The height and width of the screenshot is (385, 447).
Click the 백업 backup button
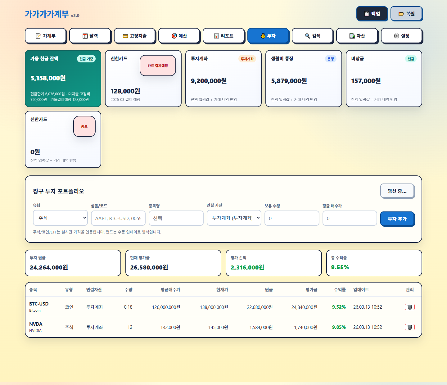point(372,14)
